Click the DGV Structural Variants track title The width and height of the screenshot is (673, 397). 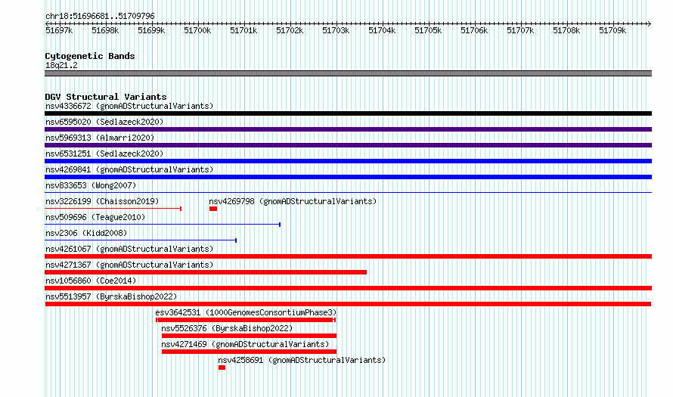click(x=106, y=97)
